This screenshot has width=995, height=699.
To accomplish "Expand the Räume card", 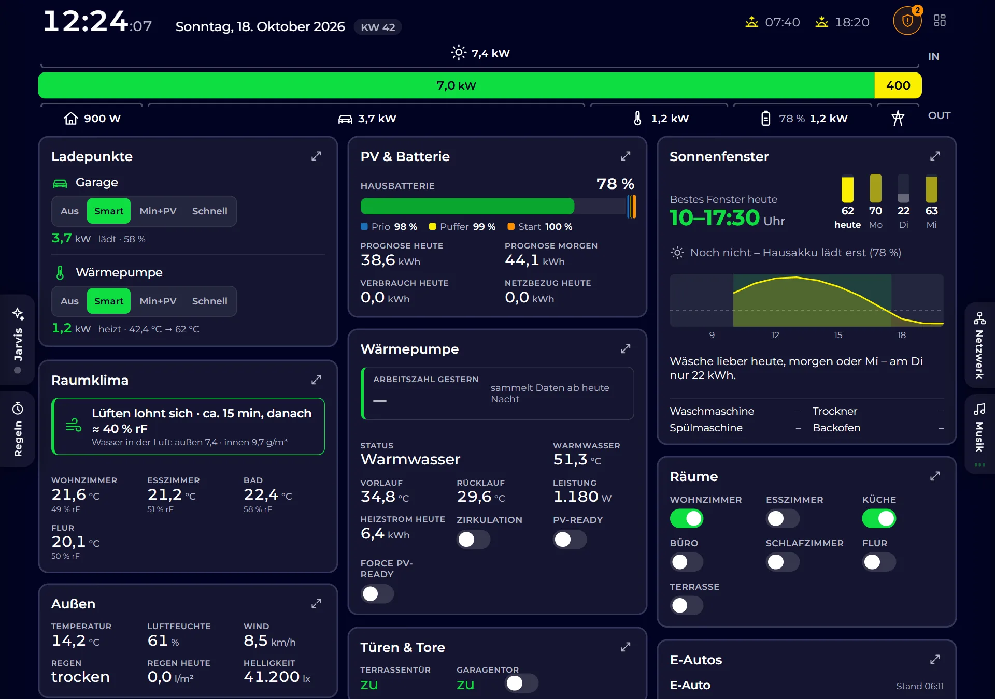I will pyautogui.click(x=935, y=476).
